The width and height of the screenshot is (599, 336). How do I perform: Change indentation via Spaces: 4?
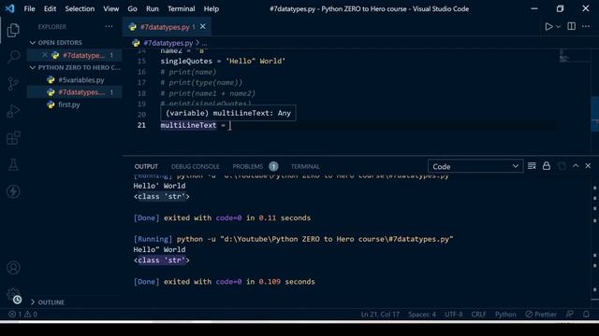pyautogui.click(x=422, y=315)
